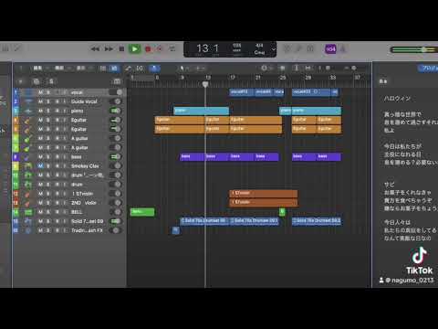Viewport: 438px width, 329px height.
Task: Click the metronome icon beside count-in
Action: [x=343, y=49]
